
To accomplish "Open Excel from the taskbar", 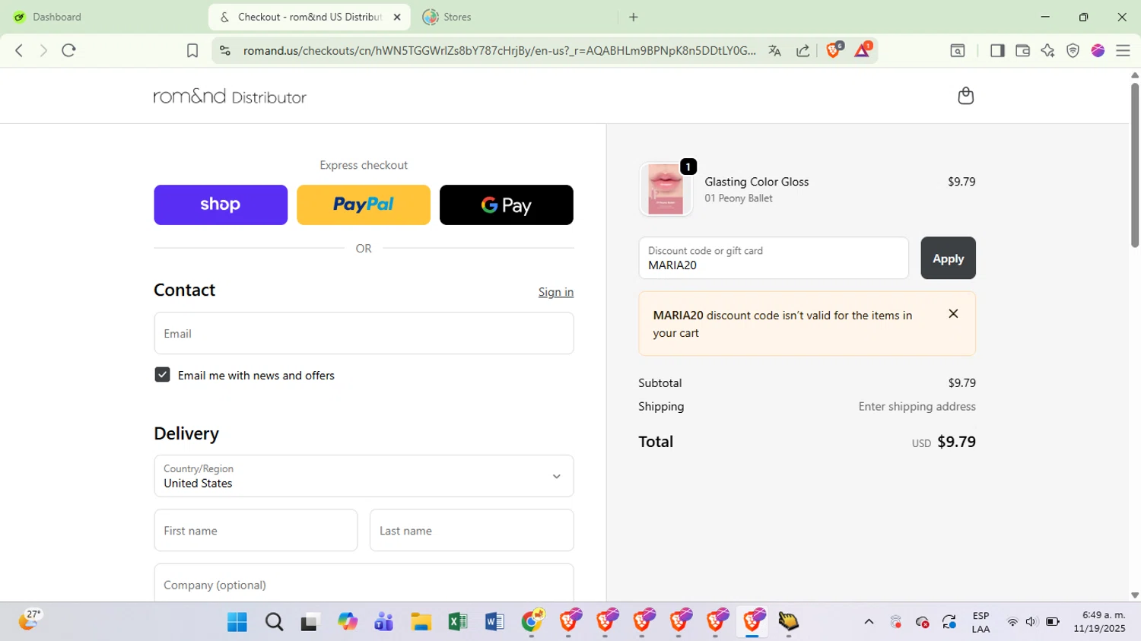I will click(x=458, y=622).
